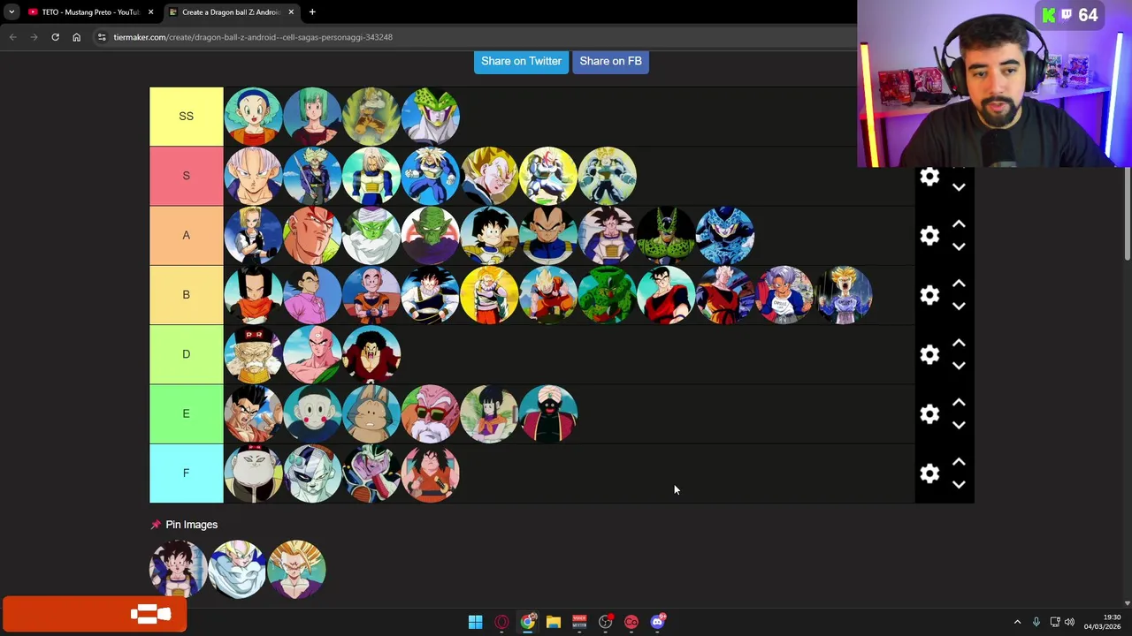
Task: Select the red S tier label
Action: pos(186,176)
